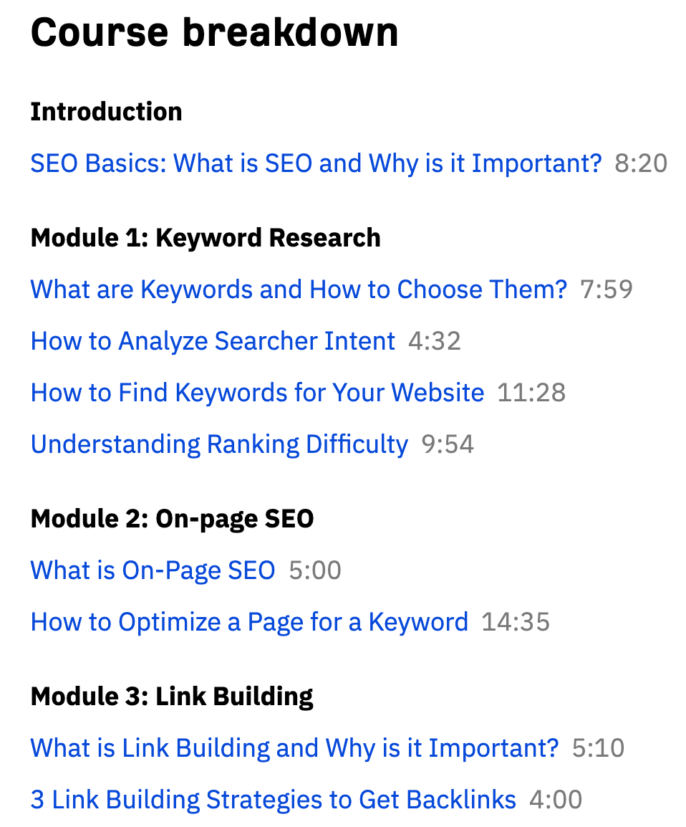This screenshot has width=686, height=827.
Task: Click the Module 1: Keyword Research heading
Action: pos(206,238)
